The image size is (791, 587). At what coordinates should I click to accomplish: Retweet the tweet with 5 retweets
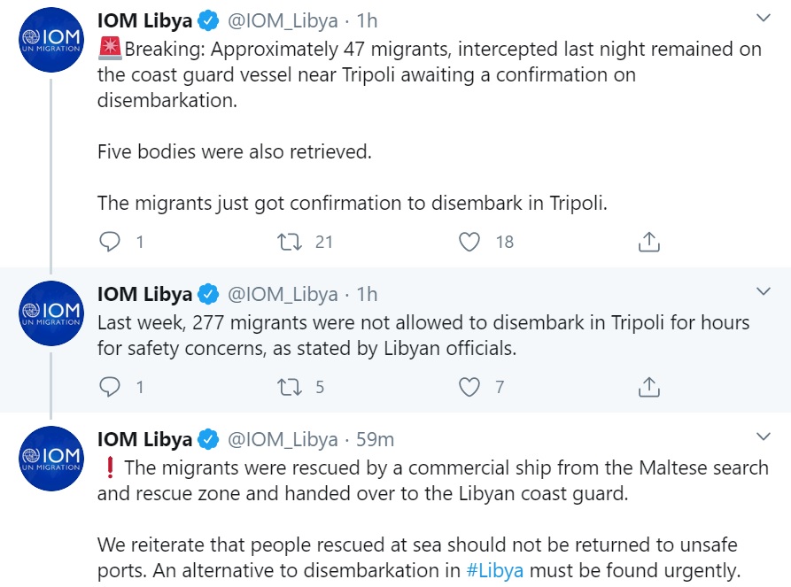click(x=290, y=387)
